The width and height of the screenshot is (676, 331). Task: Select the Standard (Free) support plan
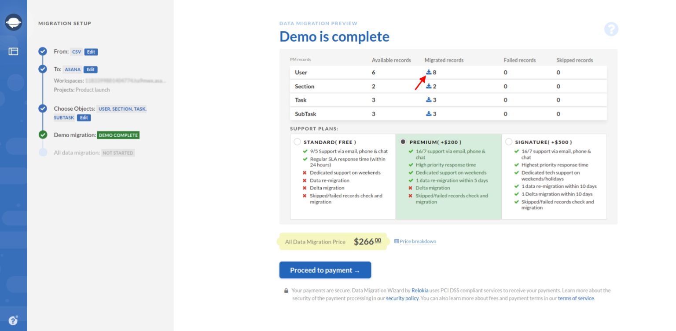pyautogui.click(x=298, y=142)
